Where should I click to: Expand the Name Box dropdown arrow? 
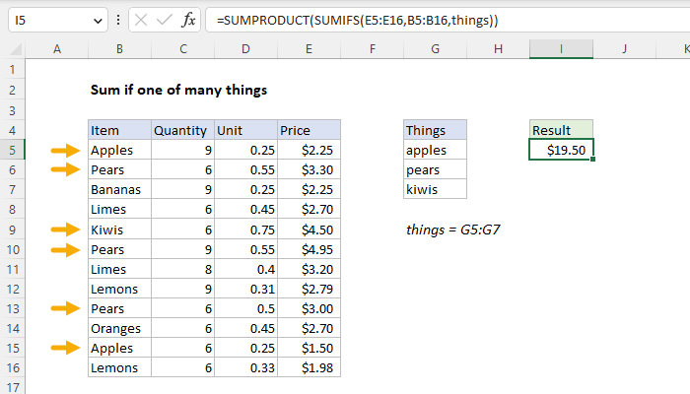[x=97, y=21]
